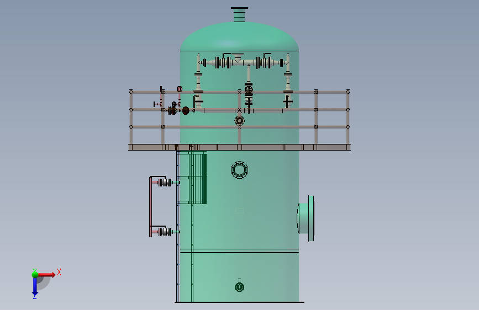
Task: Pick the domed top head of the vessel
Action: (x=240, y=36)
